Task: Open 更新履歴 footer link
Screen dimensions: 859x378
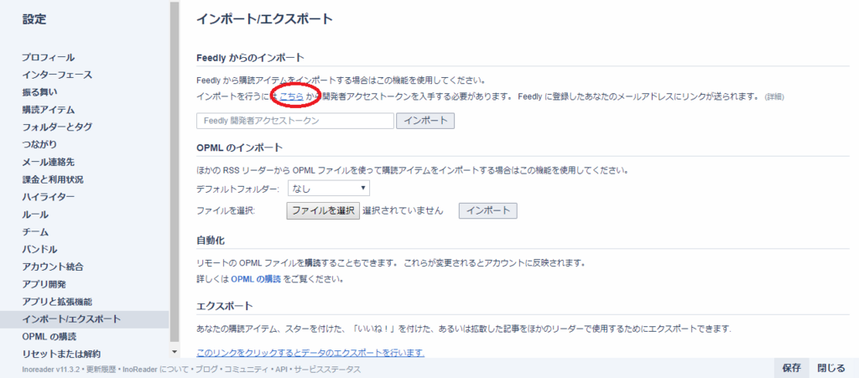Action: click(x=99, y=370)
